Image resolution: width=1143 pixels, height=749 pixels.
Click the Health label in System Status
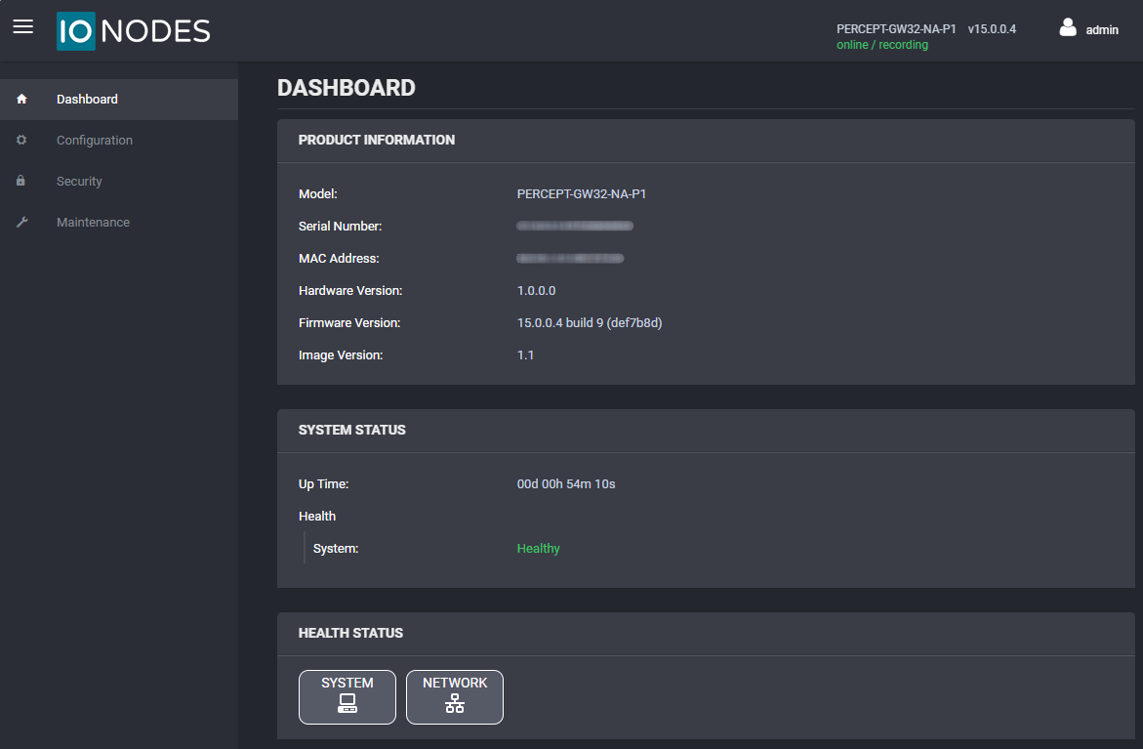point(317,517)
